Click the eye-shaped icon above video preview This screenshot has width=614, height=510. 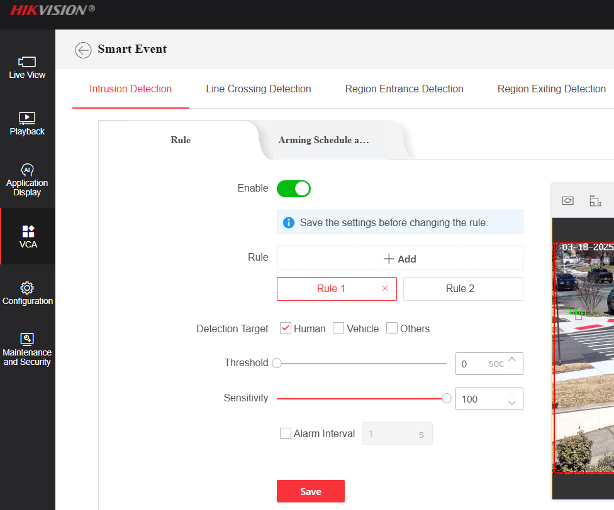click(567, 200)
